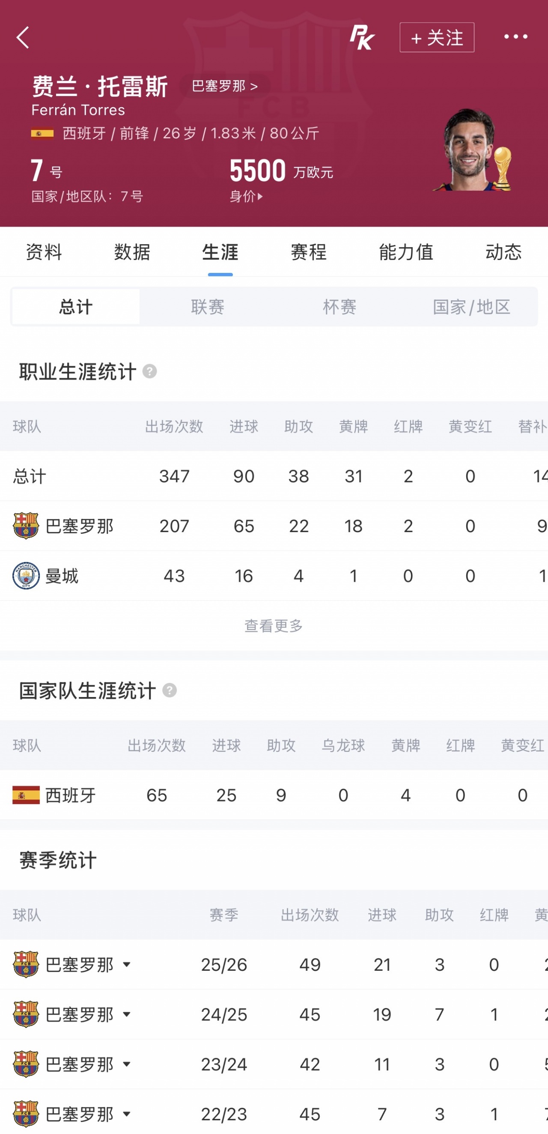Open the PK compare icon

pos(362,37)
